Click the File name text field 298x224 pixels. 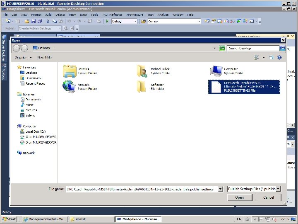[142, 189]
